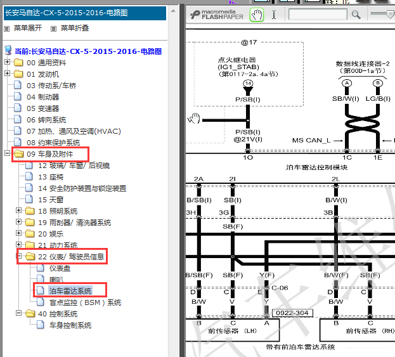395x357 pixels.
Task: Open the 盲点监控（BSM）系统 page
Action: 86,302
